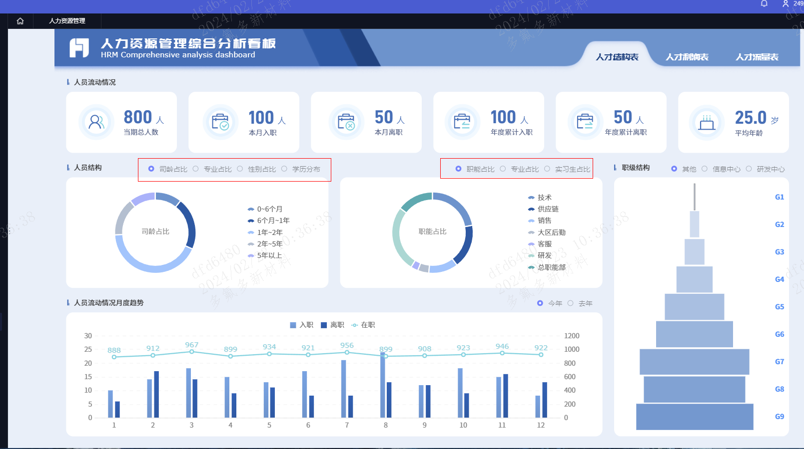This screenshot has width=804, height=449.
Task: Click the 当期总人数 person icon
Action: tap(96, 122)
